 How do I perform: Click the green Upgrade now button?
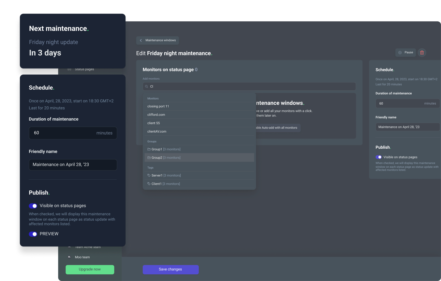click(90, 270)
